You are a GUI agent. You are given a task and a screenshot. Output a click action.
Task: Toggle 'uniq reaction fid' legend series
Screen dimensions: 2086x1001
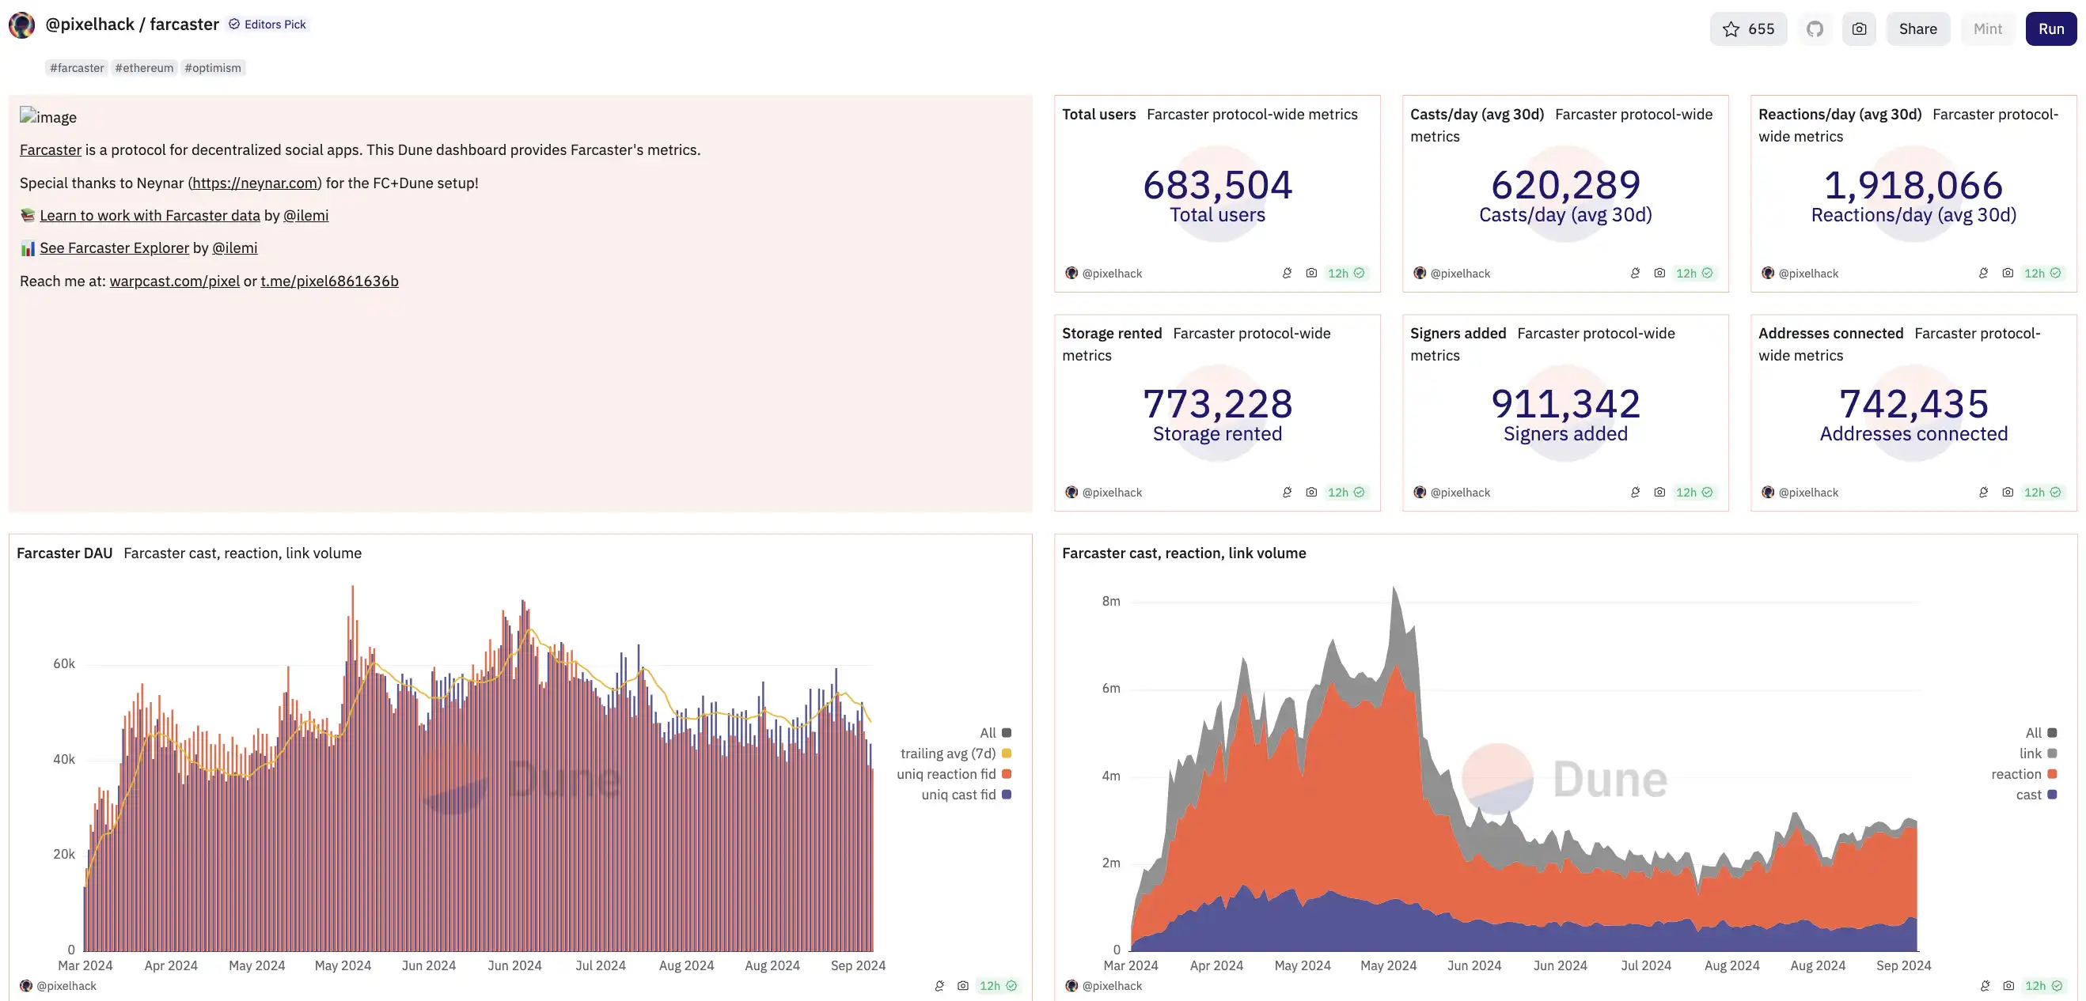[x=946, y=774]
